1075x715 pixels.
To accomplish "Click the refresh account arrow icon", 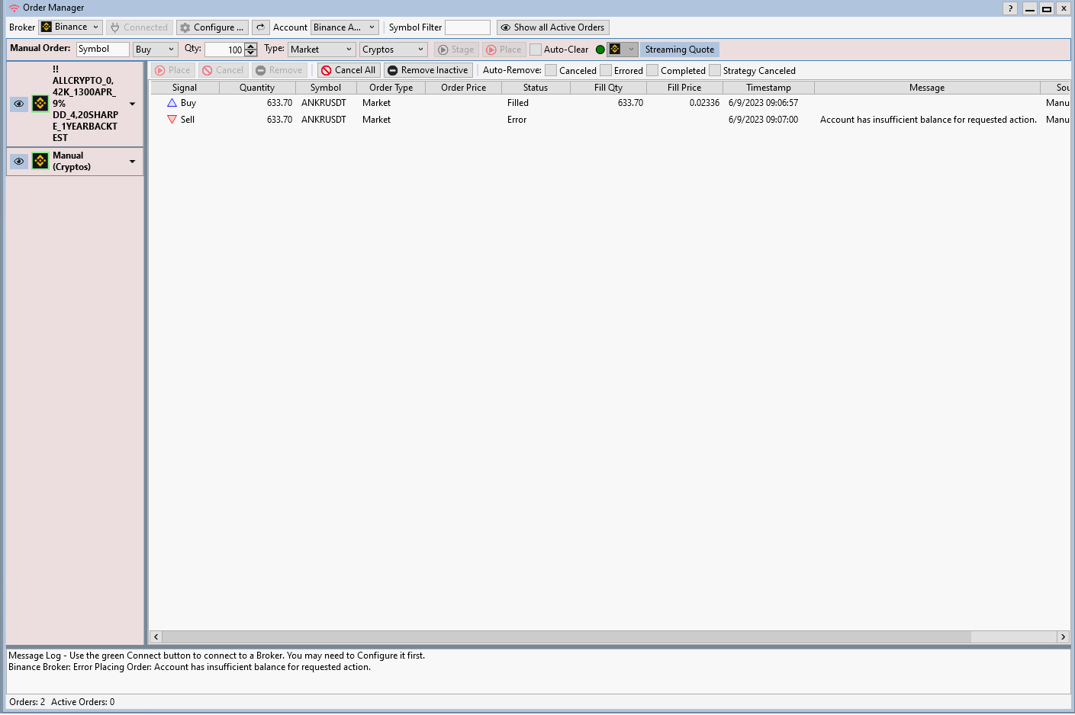I will (x=260, y=27).
